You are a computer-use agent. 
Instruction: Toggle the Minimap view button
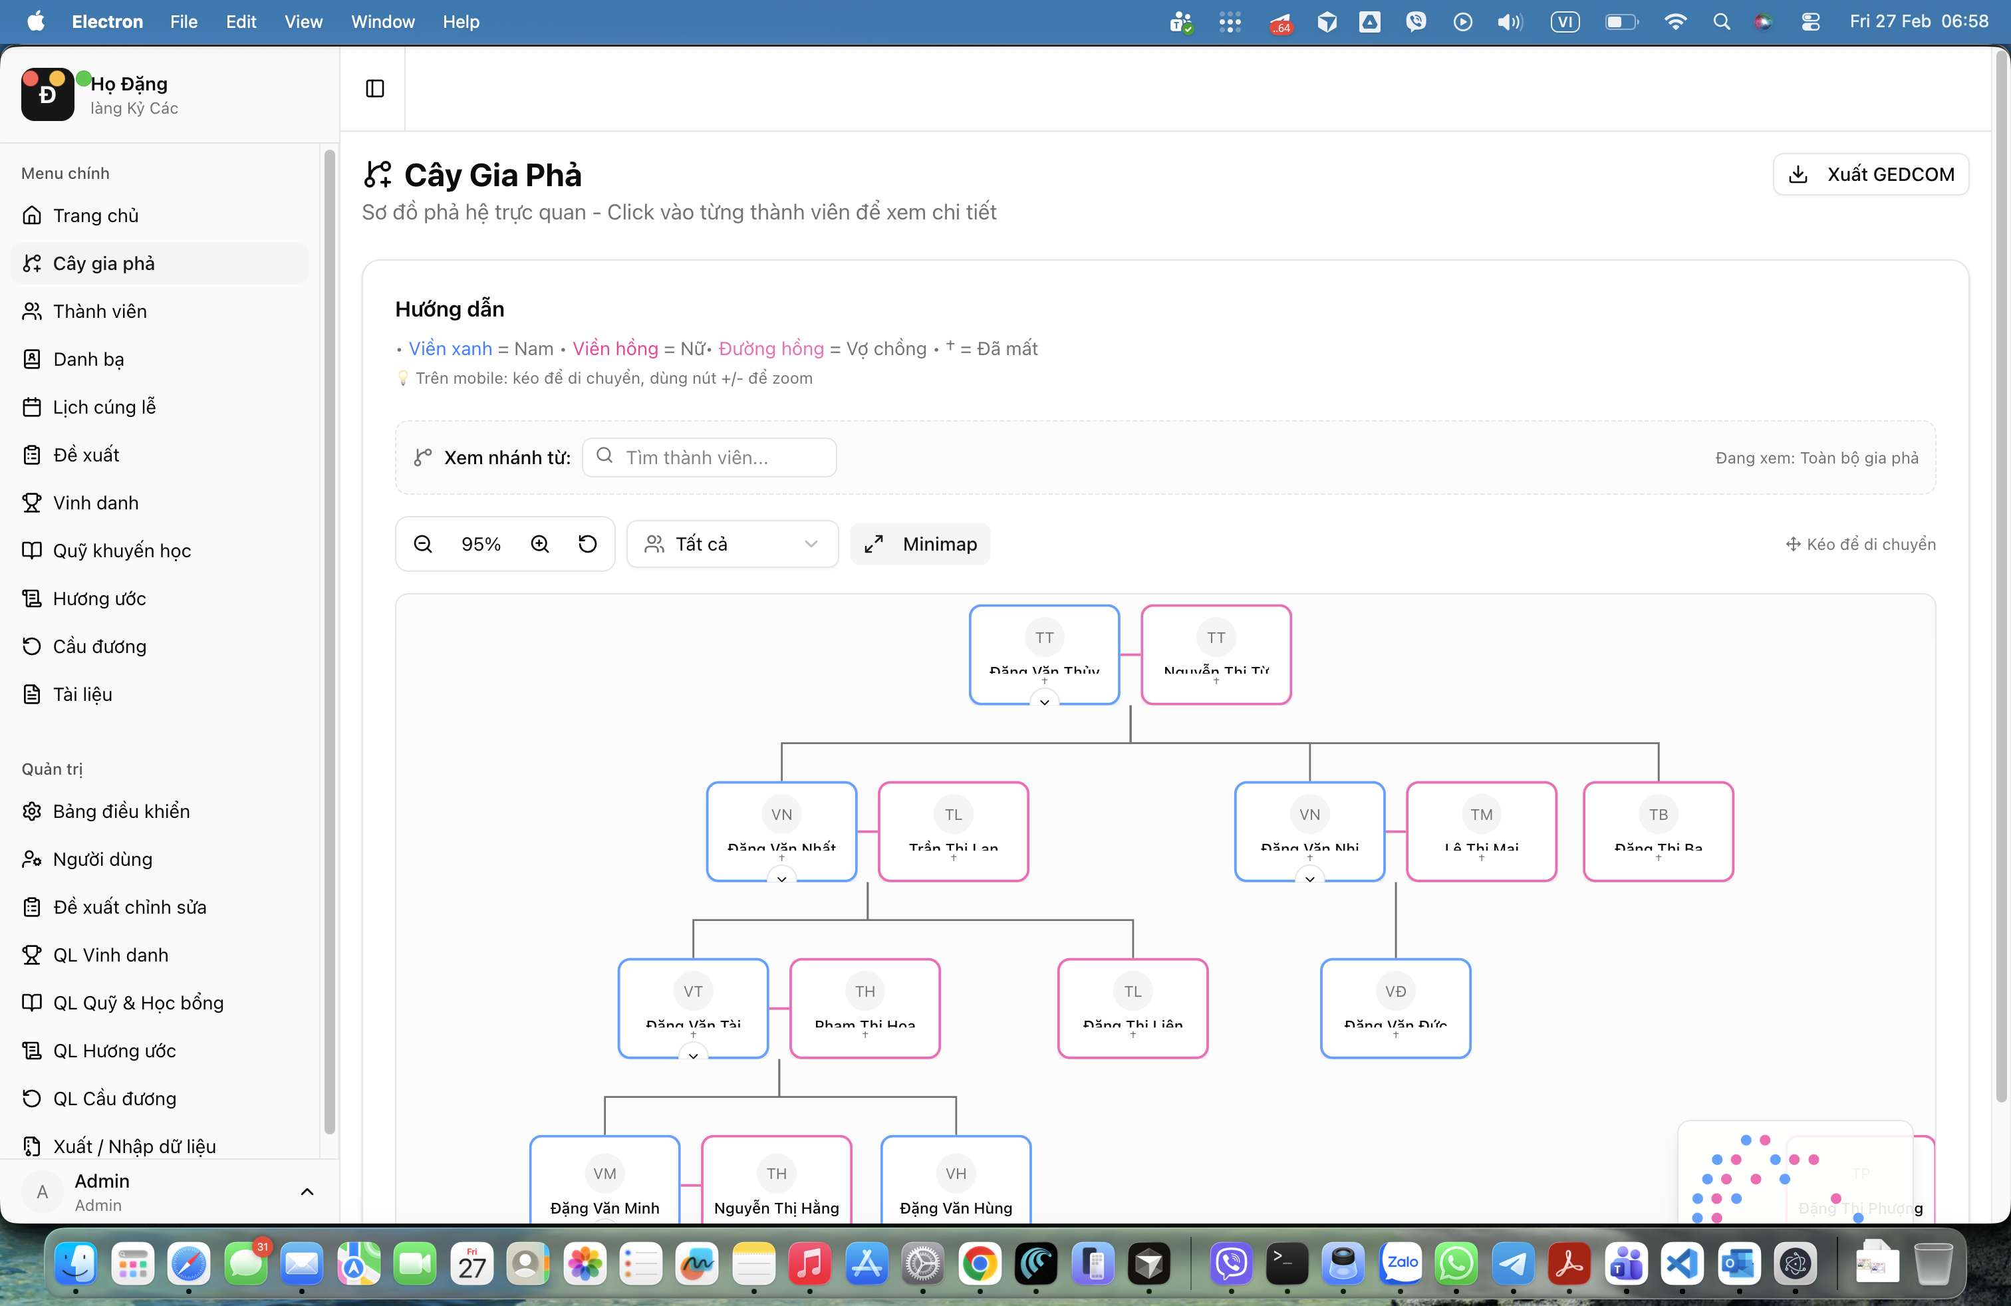coord(921,544)
